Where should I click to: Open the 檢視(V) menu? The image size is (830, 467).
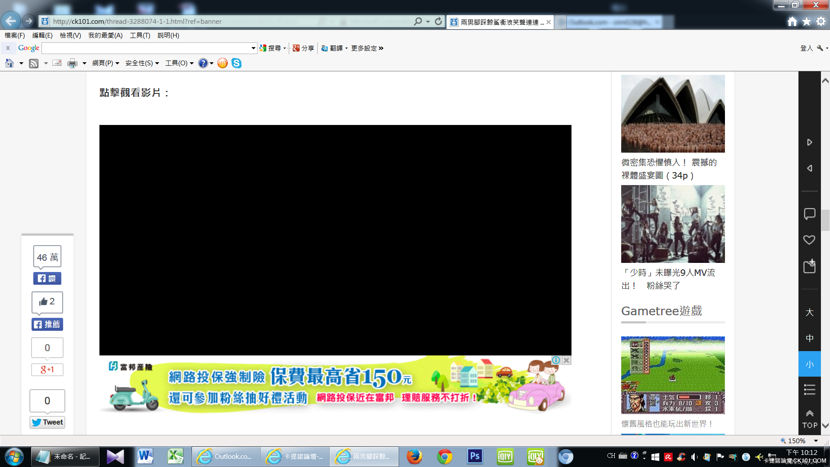pyautogui.click(x=70, y=35)
